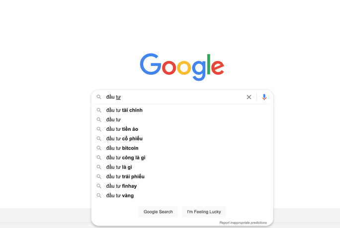Click the Google logo

(182, 66)
